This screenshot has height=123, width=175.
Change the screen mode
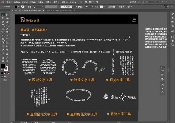click(5, 80)
